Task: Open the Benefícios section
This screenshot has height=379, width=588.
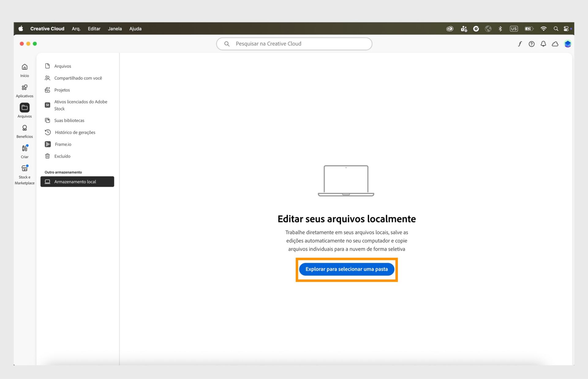Action: click(24, 131)
